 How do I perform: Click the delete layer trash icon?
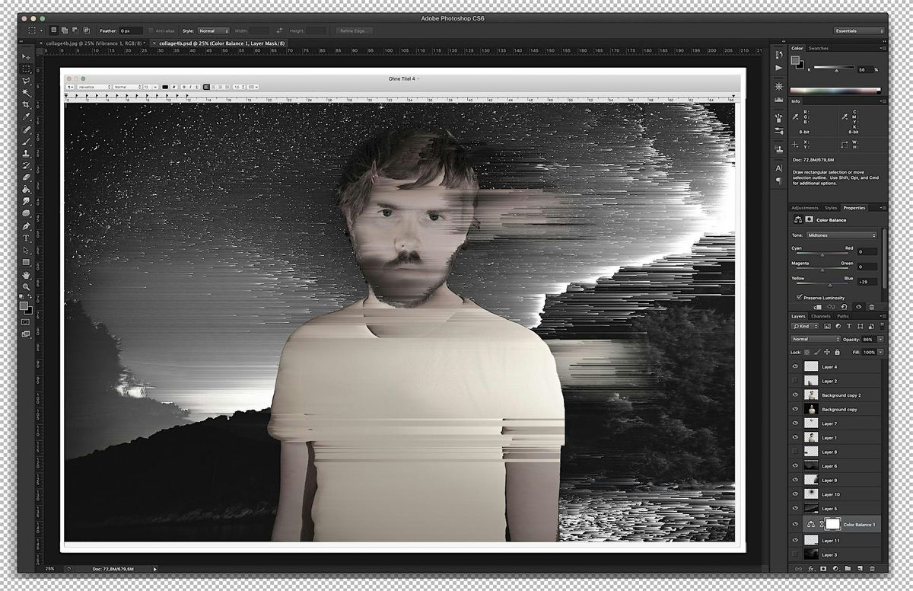[x=872, y=568]
